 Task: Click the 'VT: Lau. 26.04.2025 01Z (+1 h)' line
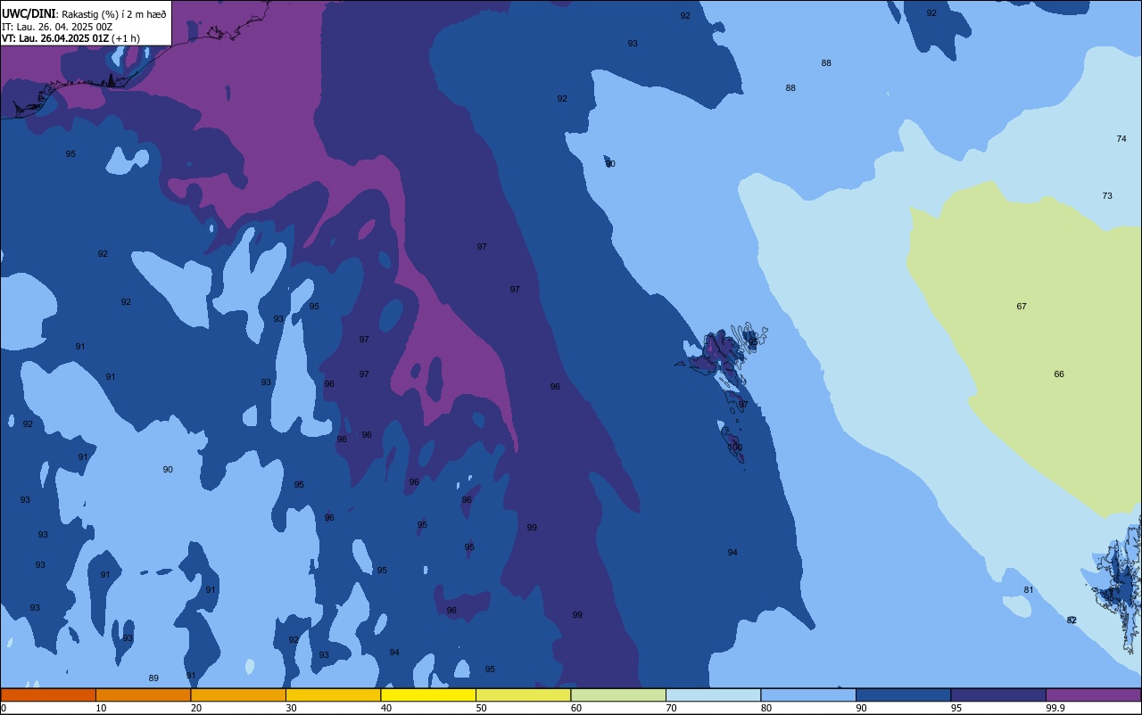(70, 38)
